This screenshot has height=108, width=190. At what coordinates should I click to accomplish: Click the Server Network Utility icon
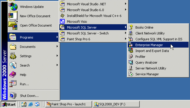tap(131, 68)
